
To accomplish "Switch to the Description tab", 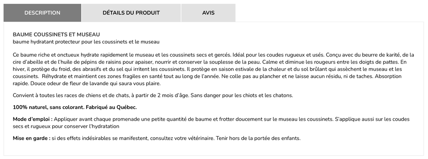I will click(x=42, y=13).
